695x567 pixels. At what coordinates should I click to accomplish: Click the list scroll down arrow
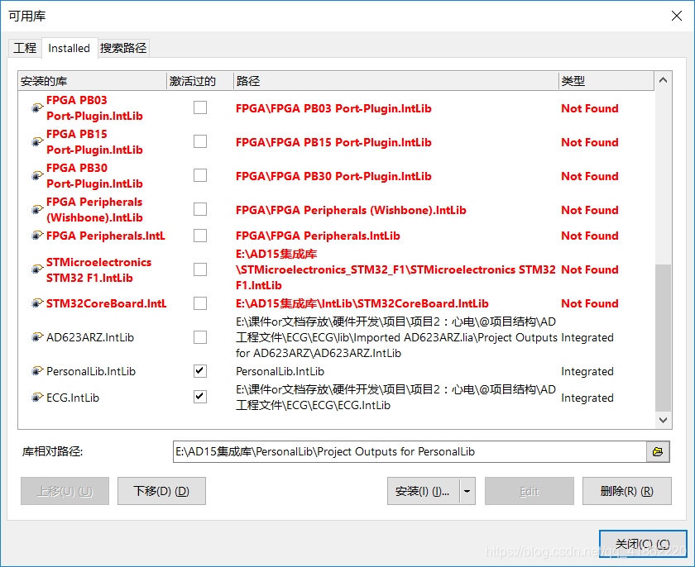click(663, 420)
